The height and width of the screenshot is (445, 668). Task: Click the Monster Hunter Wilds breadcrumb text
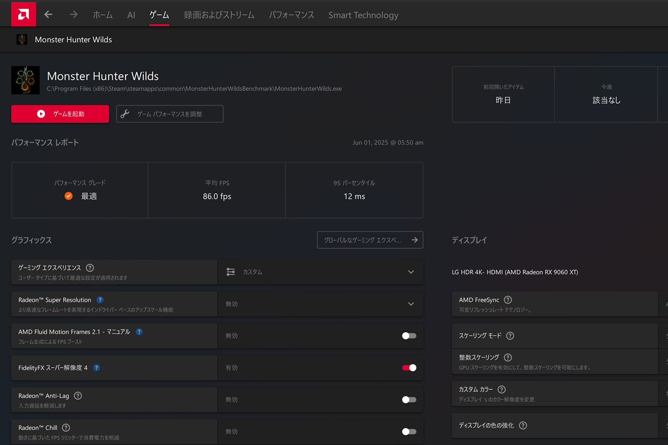coord(73,40)
